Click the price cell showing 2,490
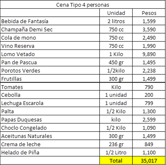166x165 pixels. click(149, 38)
